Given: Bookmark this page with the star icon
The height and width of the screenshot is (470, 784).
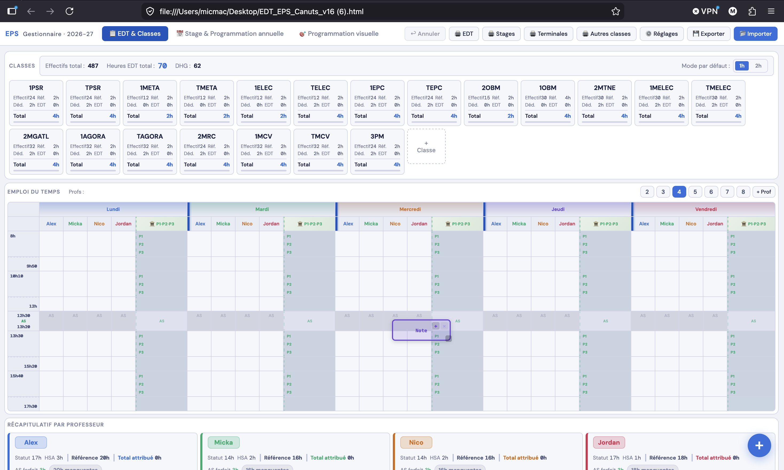Looking at the screenshot, I should (616, 11).
